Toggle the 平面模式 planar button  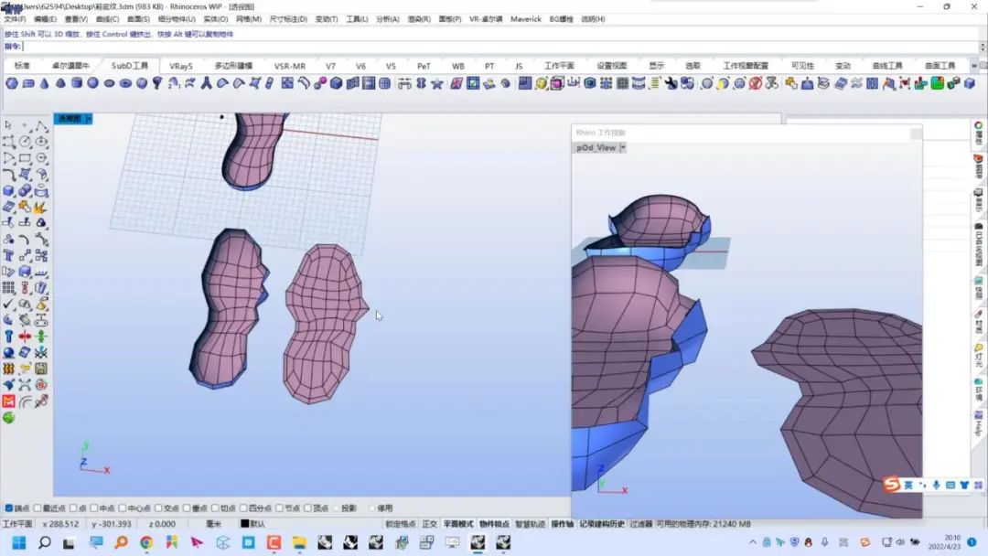(458, 524)
